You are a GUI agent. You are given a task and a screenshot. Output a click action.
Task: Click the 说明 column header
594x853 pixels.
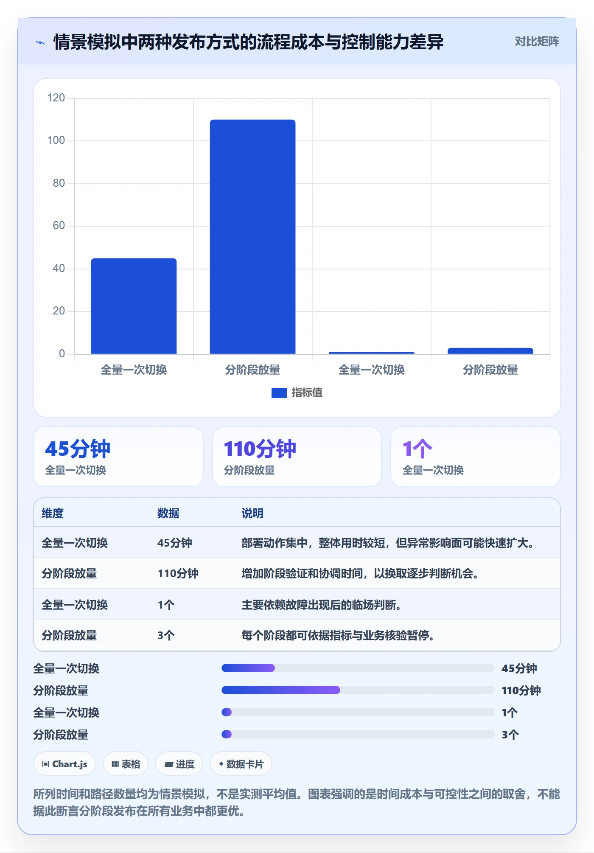click(x=252, y=513)
